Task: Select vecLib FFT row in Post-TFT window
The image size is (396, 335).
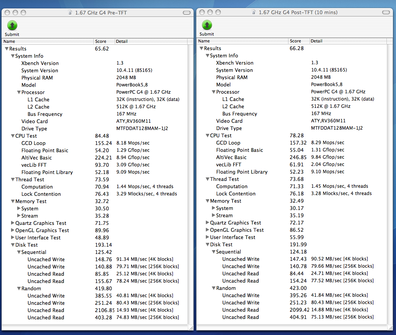Action: click(x=292, y=164)
